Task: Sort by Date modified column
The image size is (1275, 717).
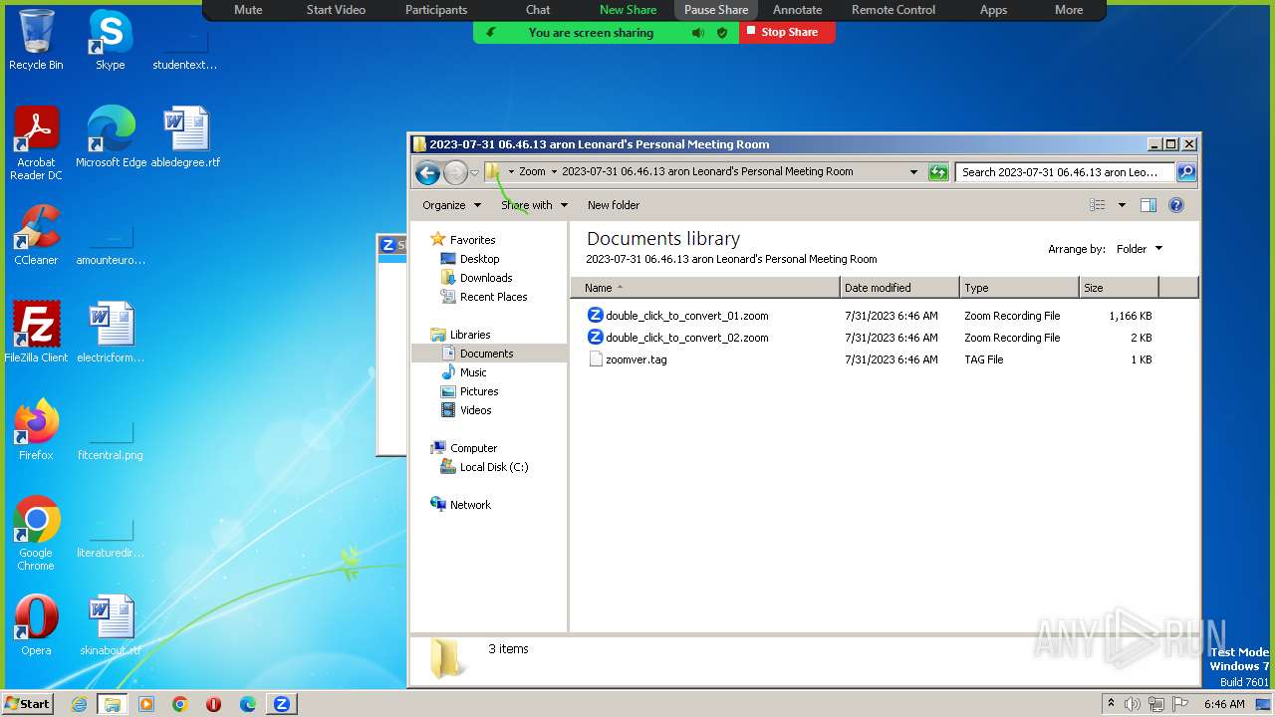Action: pos(899,288)
